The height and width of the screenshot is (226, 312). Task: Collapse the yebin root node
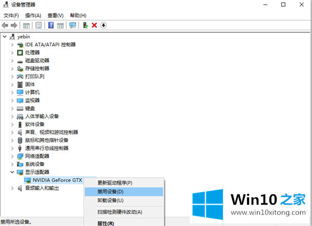point(5,37)
